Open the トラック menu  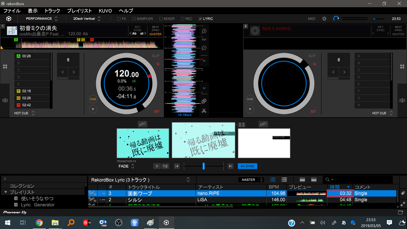point(52,11)
